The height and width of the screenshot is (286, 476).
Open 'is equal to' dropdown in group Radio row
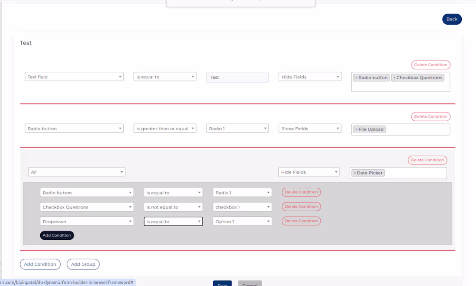coord(173,193)
